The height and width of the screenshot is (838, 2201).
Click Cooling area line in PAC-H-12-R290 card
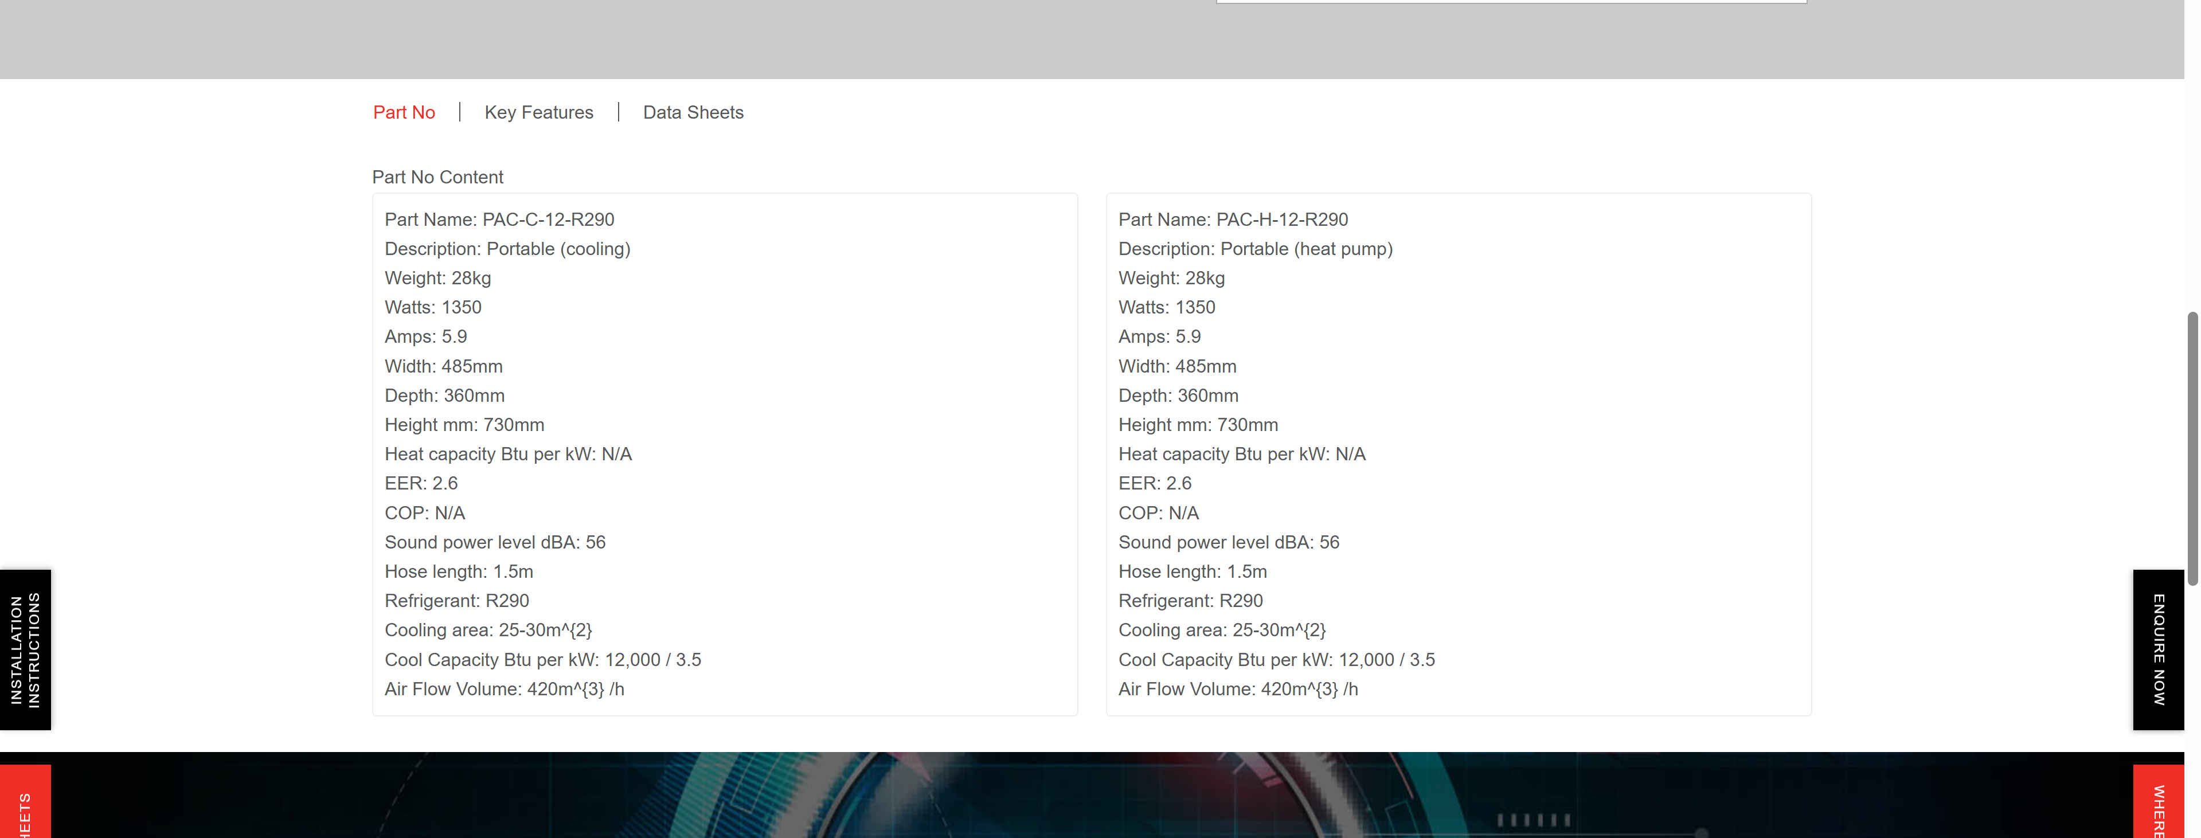tap(1222, 631)
